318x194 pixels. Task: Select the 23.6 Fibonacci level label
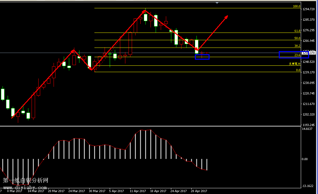click(x=297, y=55)
